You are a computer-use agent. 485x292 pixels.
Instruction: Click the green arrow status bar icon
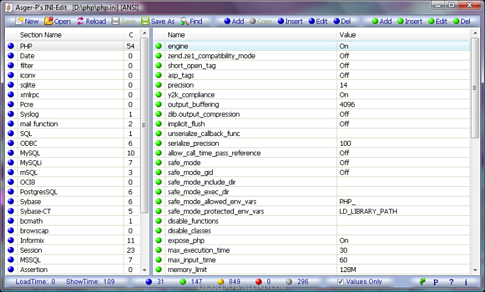pos(422,282)
